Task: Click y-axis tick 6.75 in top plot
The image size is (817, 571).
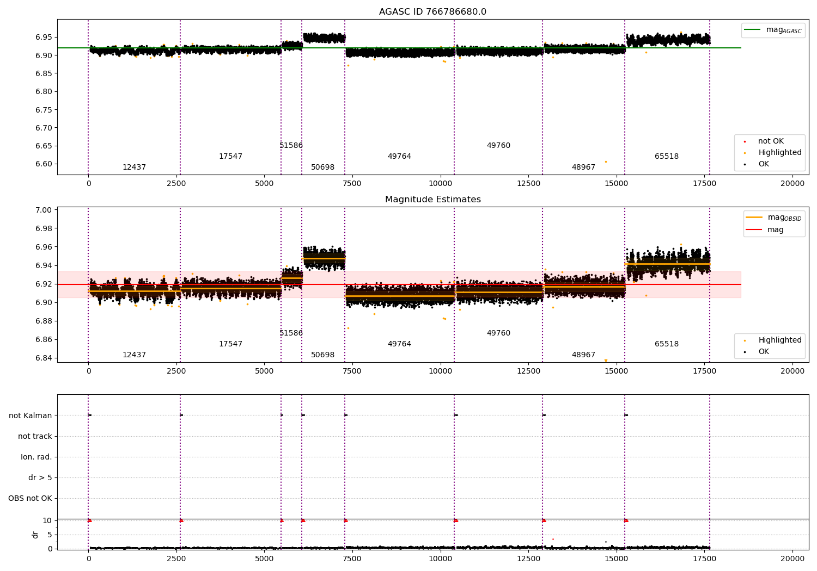Action: click(x=44, y=110)
